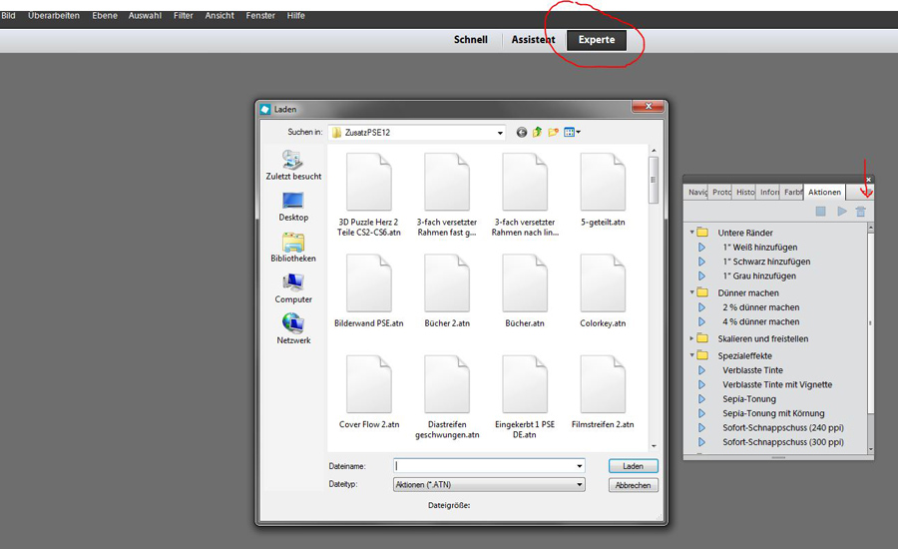Screen dimensions: 898x549
Task: Select Zuletzt besucht in the places sidebar
Action: [293, 165]
